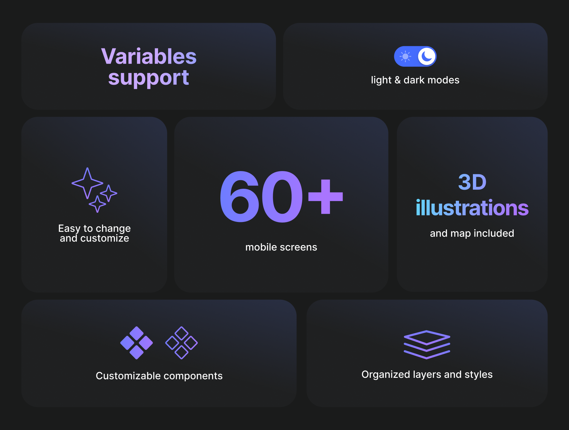Click the moon icon knob
This screenshot has width=569, height=430.
click(426, 57)
